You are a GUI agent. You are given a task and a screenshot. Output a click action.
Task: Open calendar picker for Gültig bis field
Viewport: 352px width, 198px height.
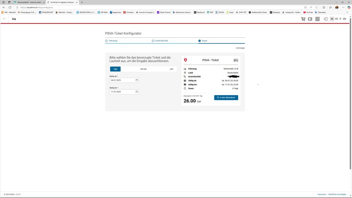pos(137,91)
